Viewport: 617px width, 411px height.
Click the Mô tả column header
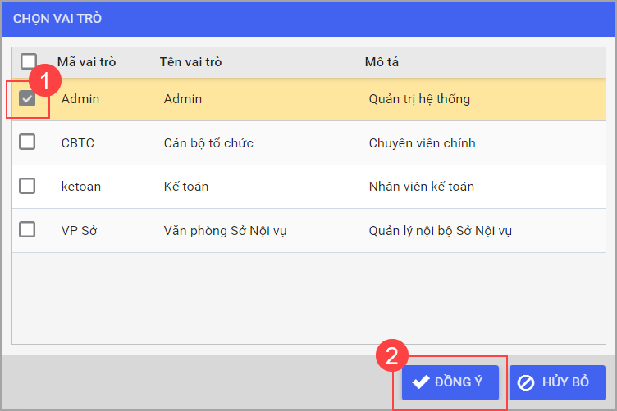[382, 62]
